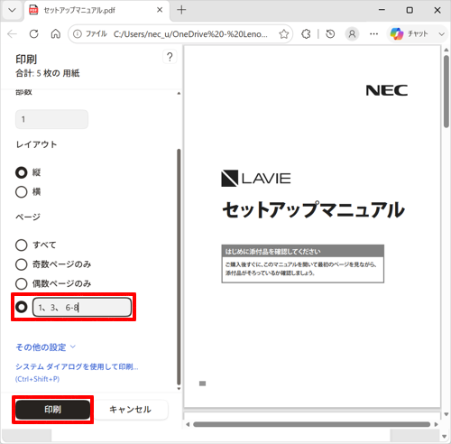
Task: Close the セットアップマニュアル.pdf tab
Action: (160, 10)
